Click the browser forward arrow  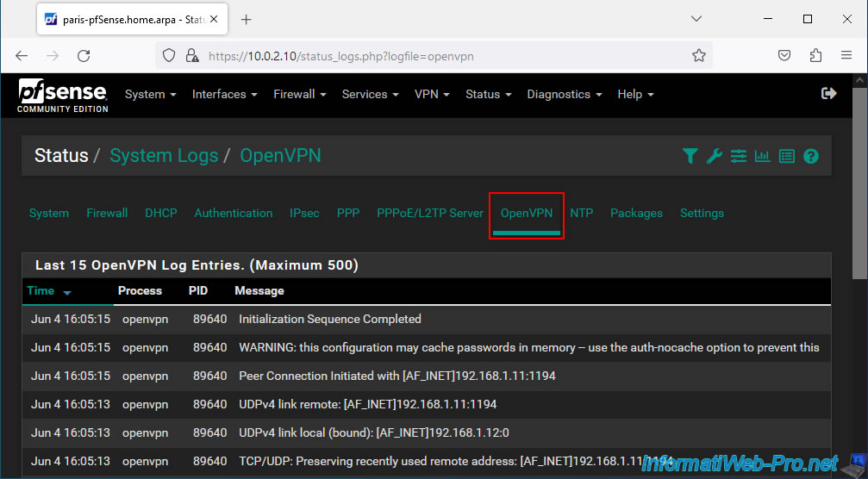tap(53, 56)
